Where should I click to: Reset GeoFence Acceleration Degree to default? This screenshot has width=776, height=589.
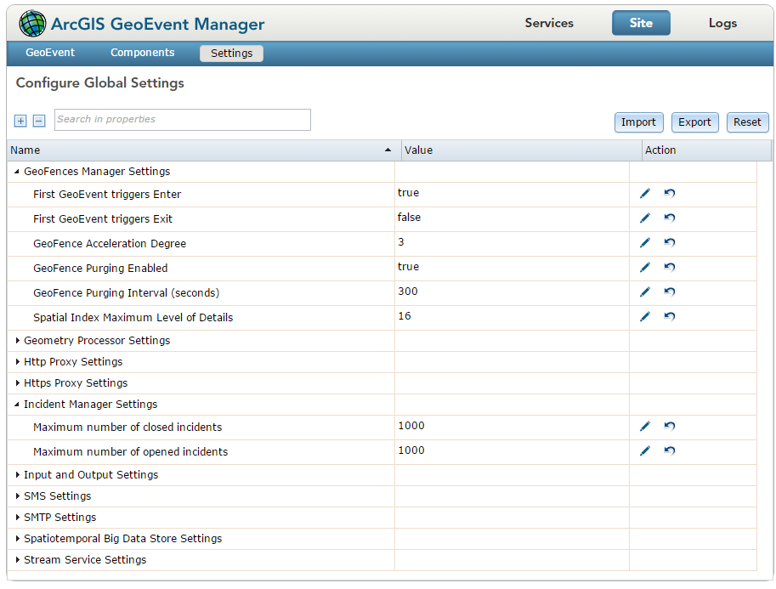(x=670, y=242)
